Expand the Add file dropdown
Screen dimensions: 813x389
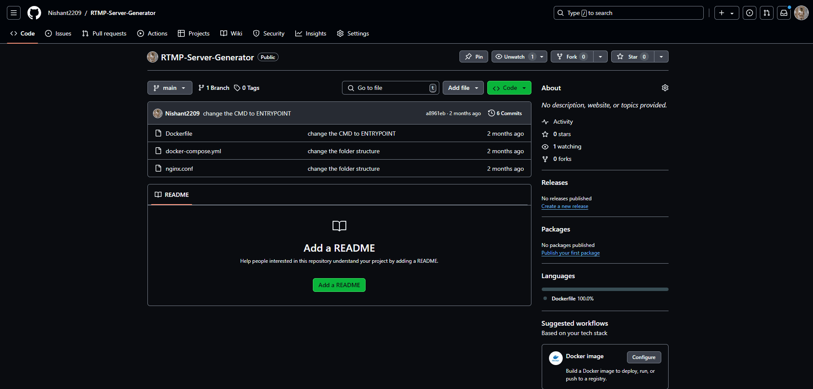point(463,88)
